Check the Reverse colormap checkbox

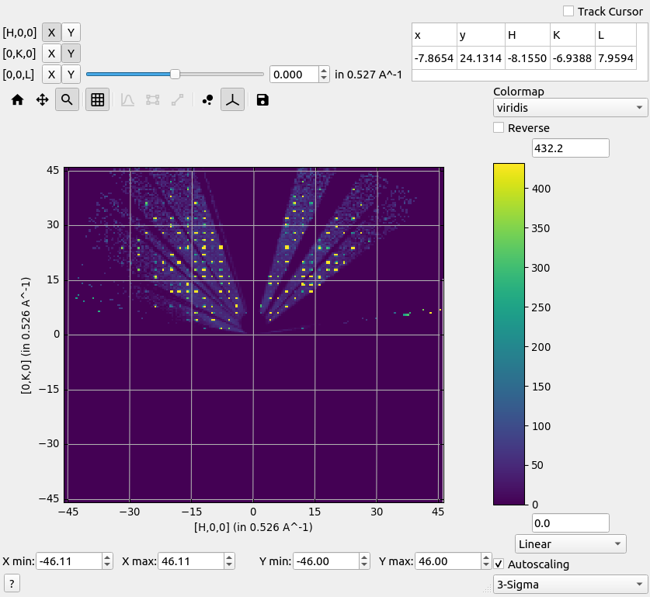(499, 127)
